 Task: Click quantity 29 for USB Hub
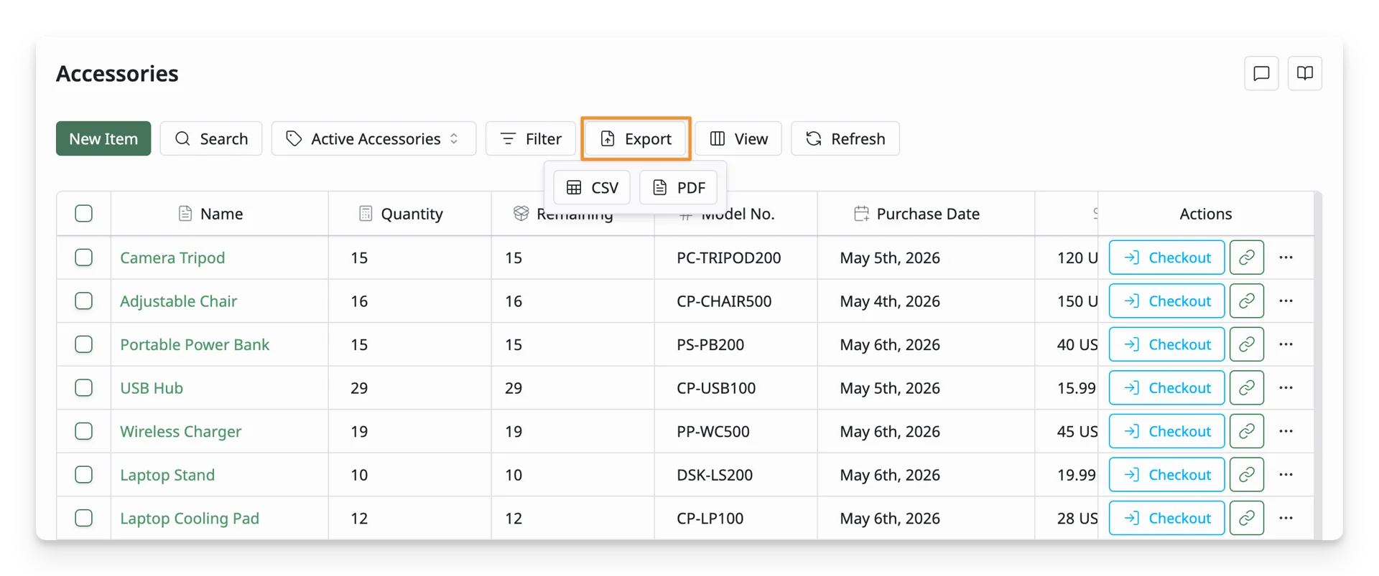359,388
